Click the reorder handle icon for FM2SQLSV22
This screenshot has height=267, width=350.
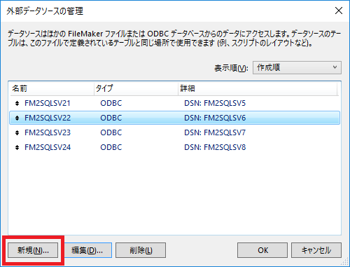(17, 118)
